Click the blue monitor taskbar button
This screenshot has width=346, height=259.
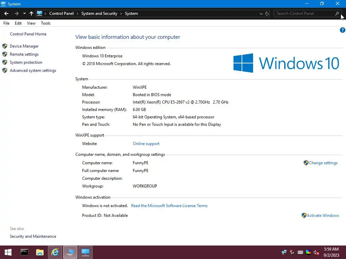tap(85, 252)
